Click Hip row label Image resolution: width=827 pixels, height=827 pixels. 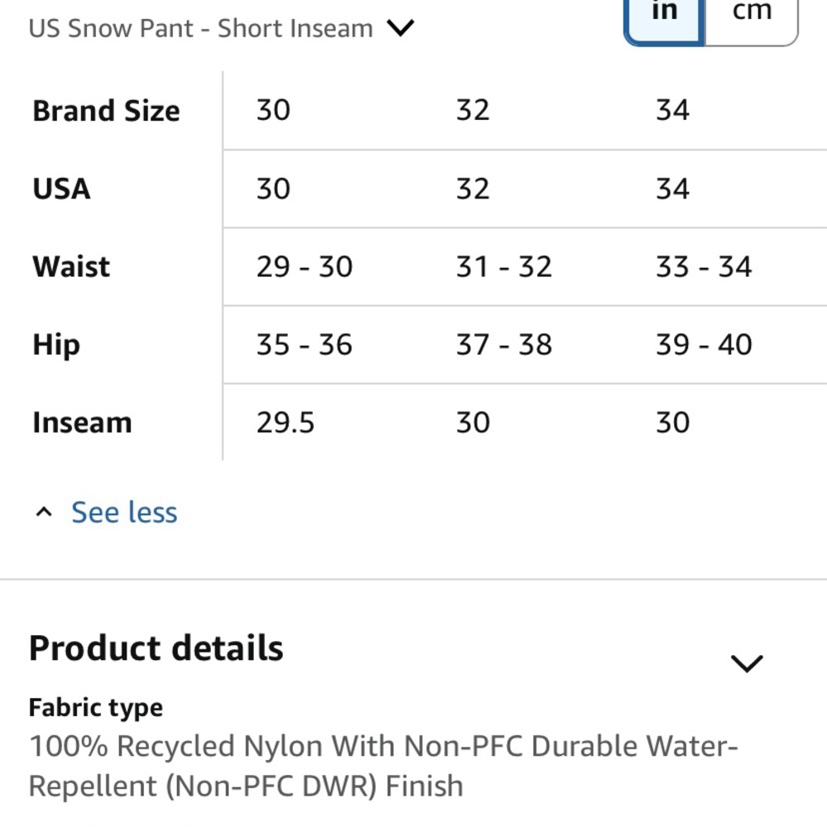pos(56,345)
